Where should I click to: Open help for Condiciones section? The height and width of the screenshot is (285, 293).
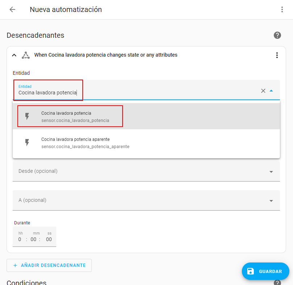coord(277,283)
